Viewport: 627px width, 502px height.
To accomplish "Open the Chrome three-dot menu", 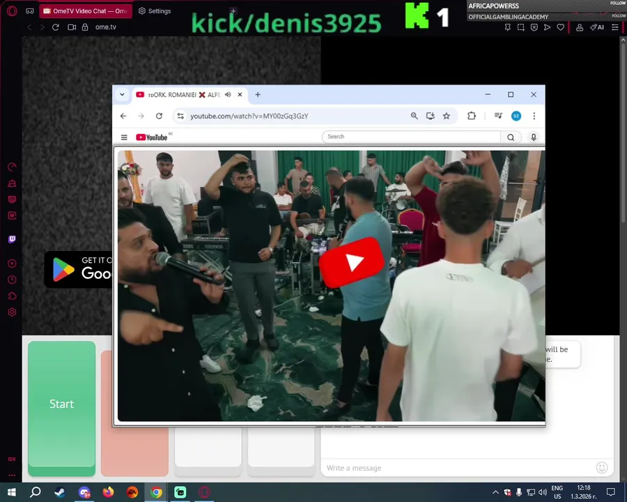I will pyautogui.click(x=534, y=116).
